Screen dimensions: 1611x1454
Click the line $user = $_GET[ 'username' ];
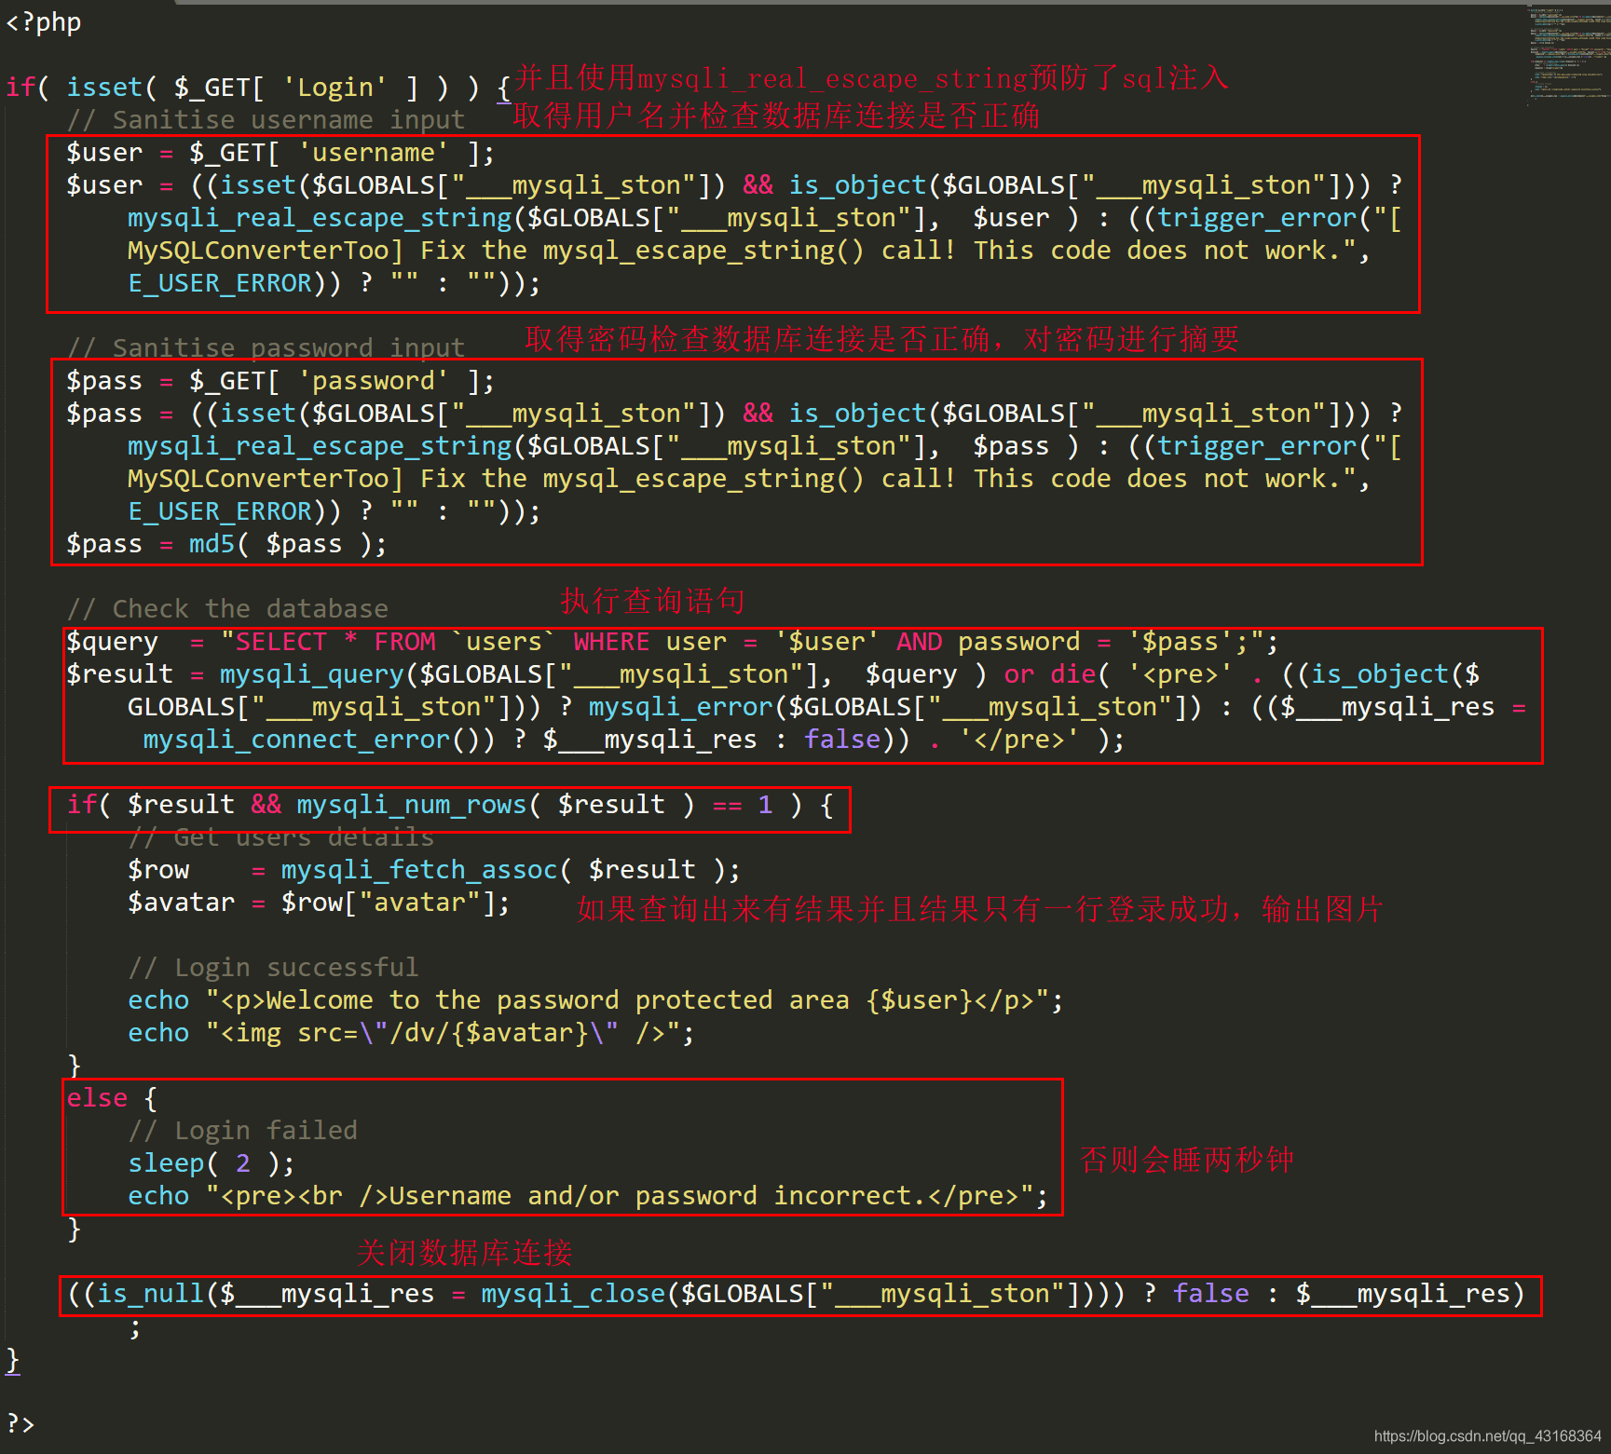tap(280, 152)
